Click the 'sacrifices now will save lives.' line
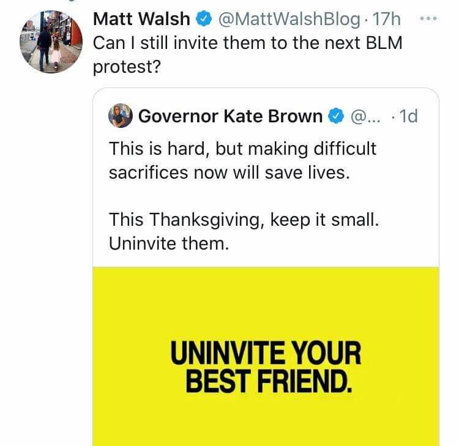The height and width of the screenshot is (446, 459). [229, 172]
